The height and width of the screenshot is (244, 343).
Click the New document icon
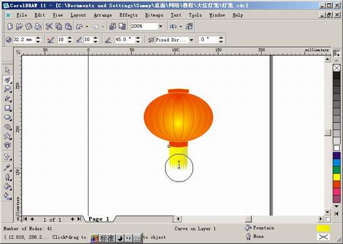point(10,26)
